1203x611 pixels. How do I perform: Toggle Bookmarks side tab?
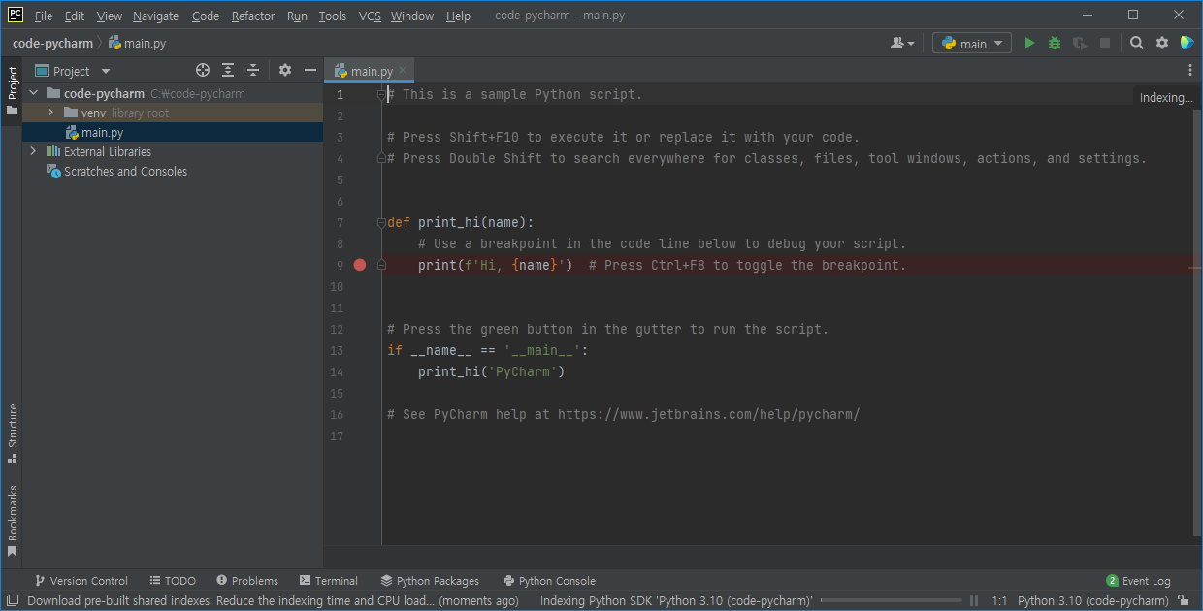point(12,521)
